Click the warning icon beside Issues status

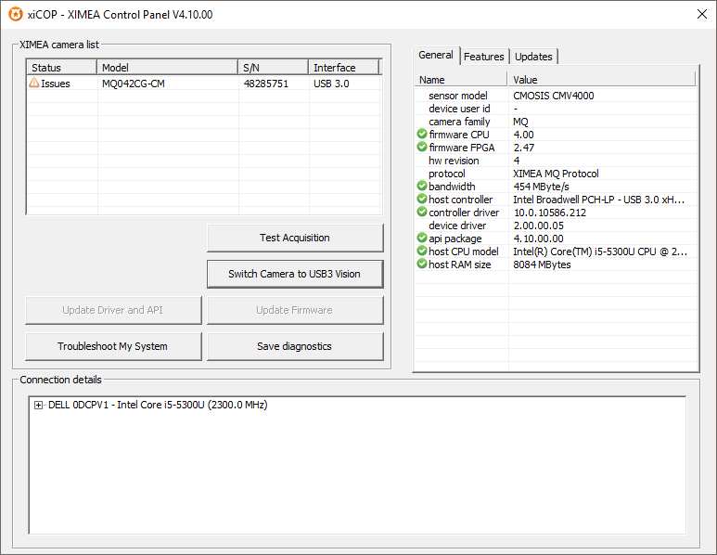click(x=33, y=83)
